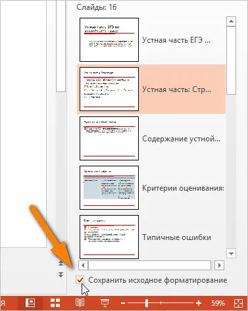This screenshot has height=311, width=248.
Task: Select thumbnail of 'Устная часть ЕГЭ' slide
Action: [109, 39]
